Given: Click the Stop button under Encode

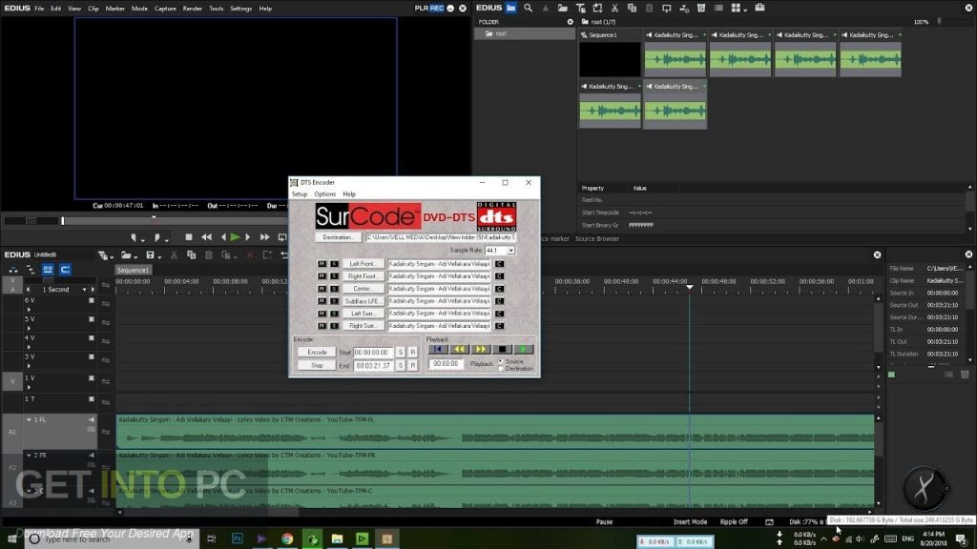Looking at the screenshot, I should point(317,366).
